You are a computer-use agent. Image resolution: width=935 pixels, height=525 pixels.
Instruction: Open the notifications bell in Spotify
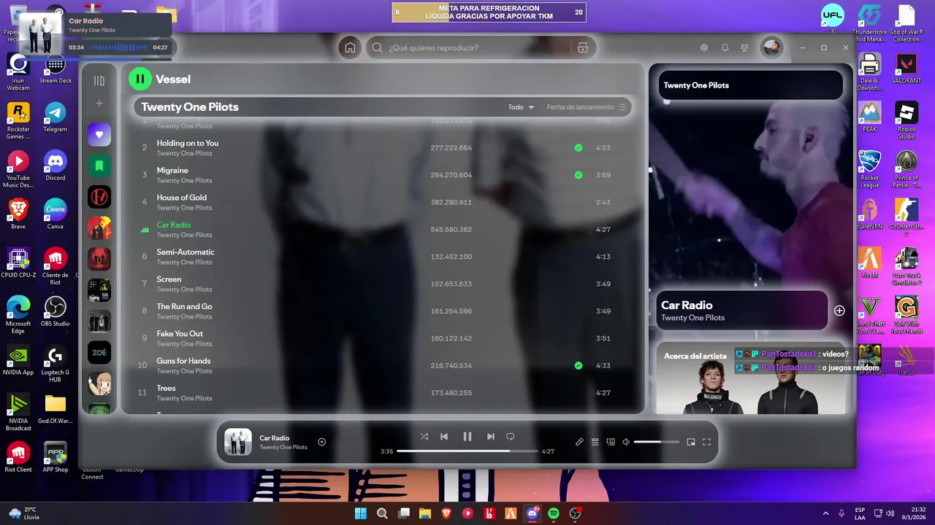(x=725, y=48)
